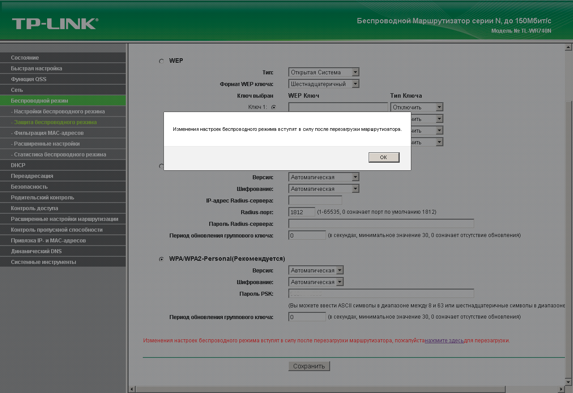
Task: Go to Расширенные настройки маршрутизации
Action: point(63,219)
